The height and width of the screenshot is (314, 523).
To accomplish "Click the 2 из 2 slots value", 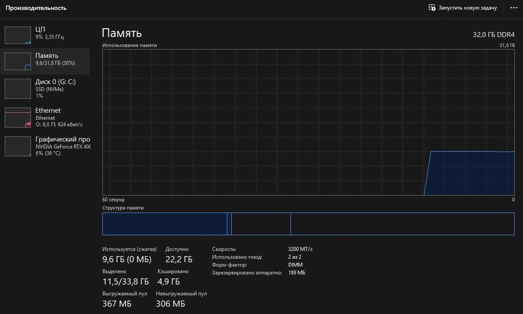I will [294, 257].
